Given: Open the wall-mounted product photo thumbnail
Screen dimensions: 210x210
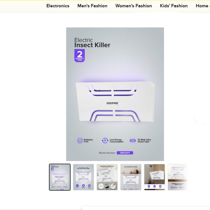Looking at the screenshot, I should (x=155, y=177).
